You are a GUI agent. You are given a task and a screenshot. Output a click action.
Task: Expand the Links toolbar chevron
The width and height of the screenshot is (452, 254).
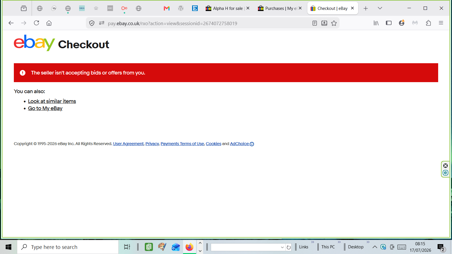point(313,242)
